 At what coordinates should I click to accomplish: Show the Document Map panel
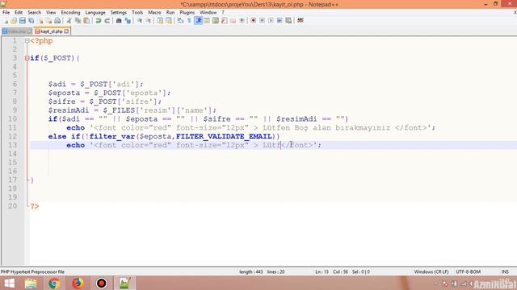(x=216, y=21)
